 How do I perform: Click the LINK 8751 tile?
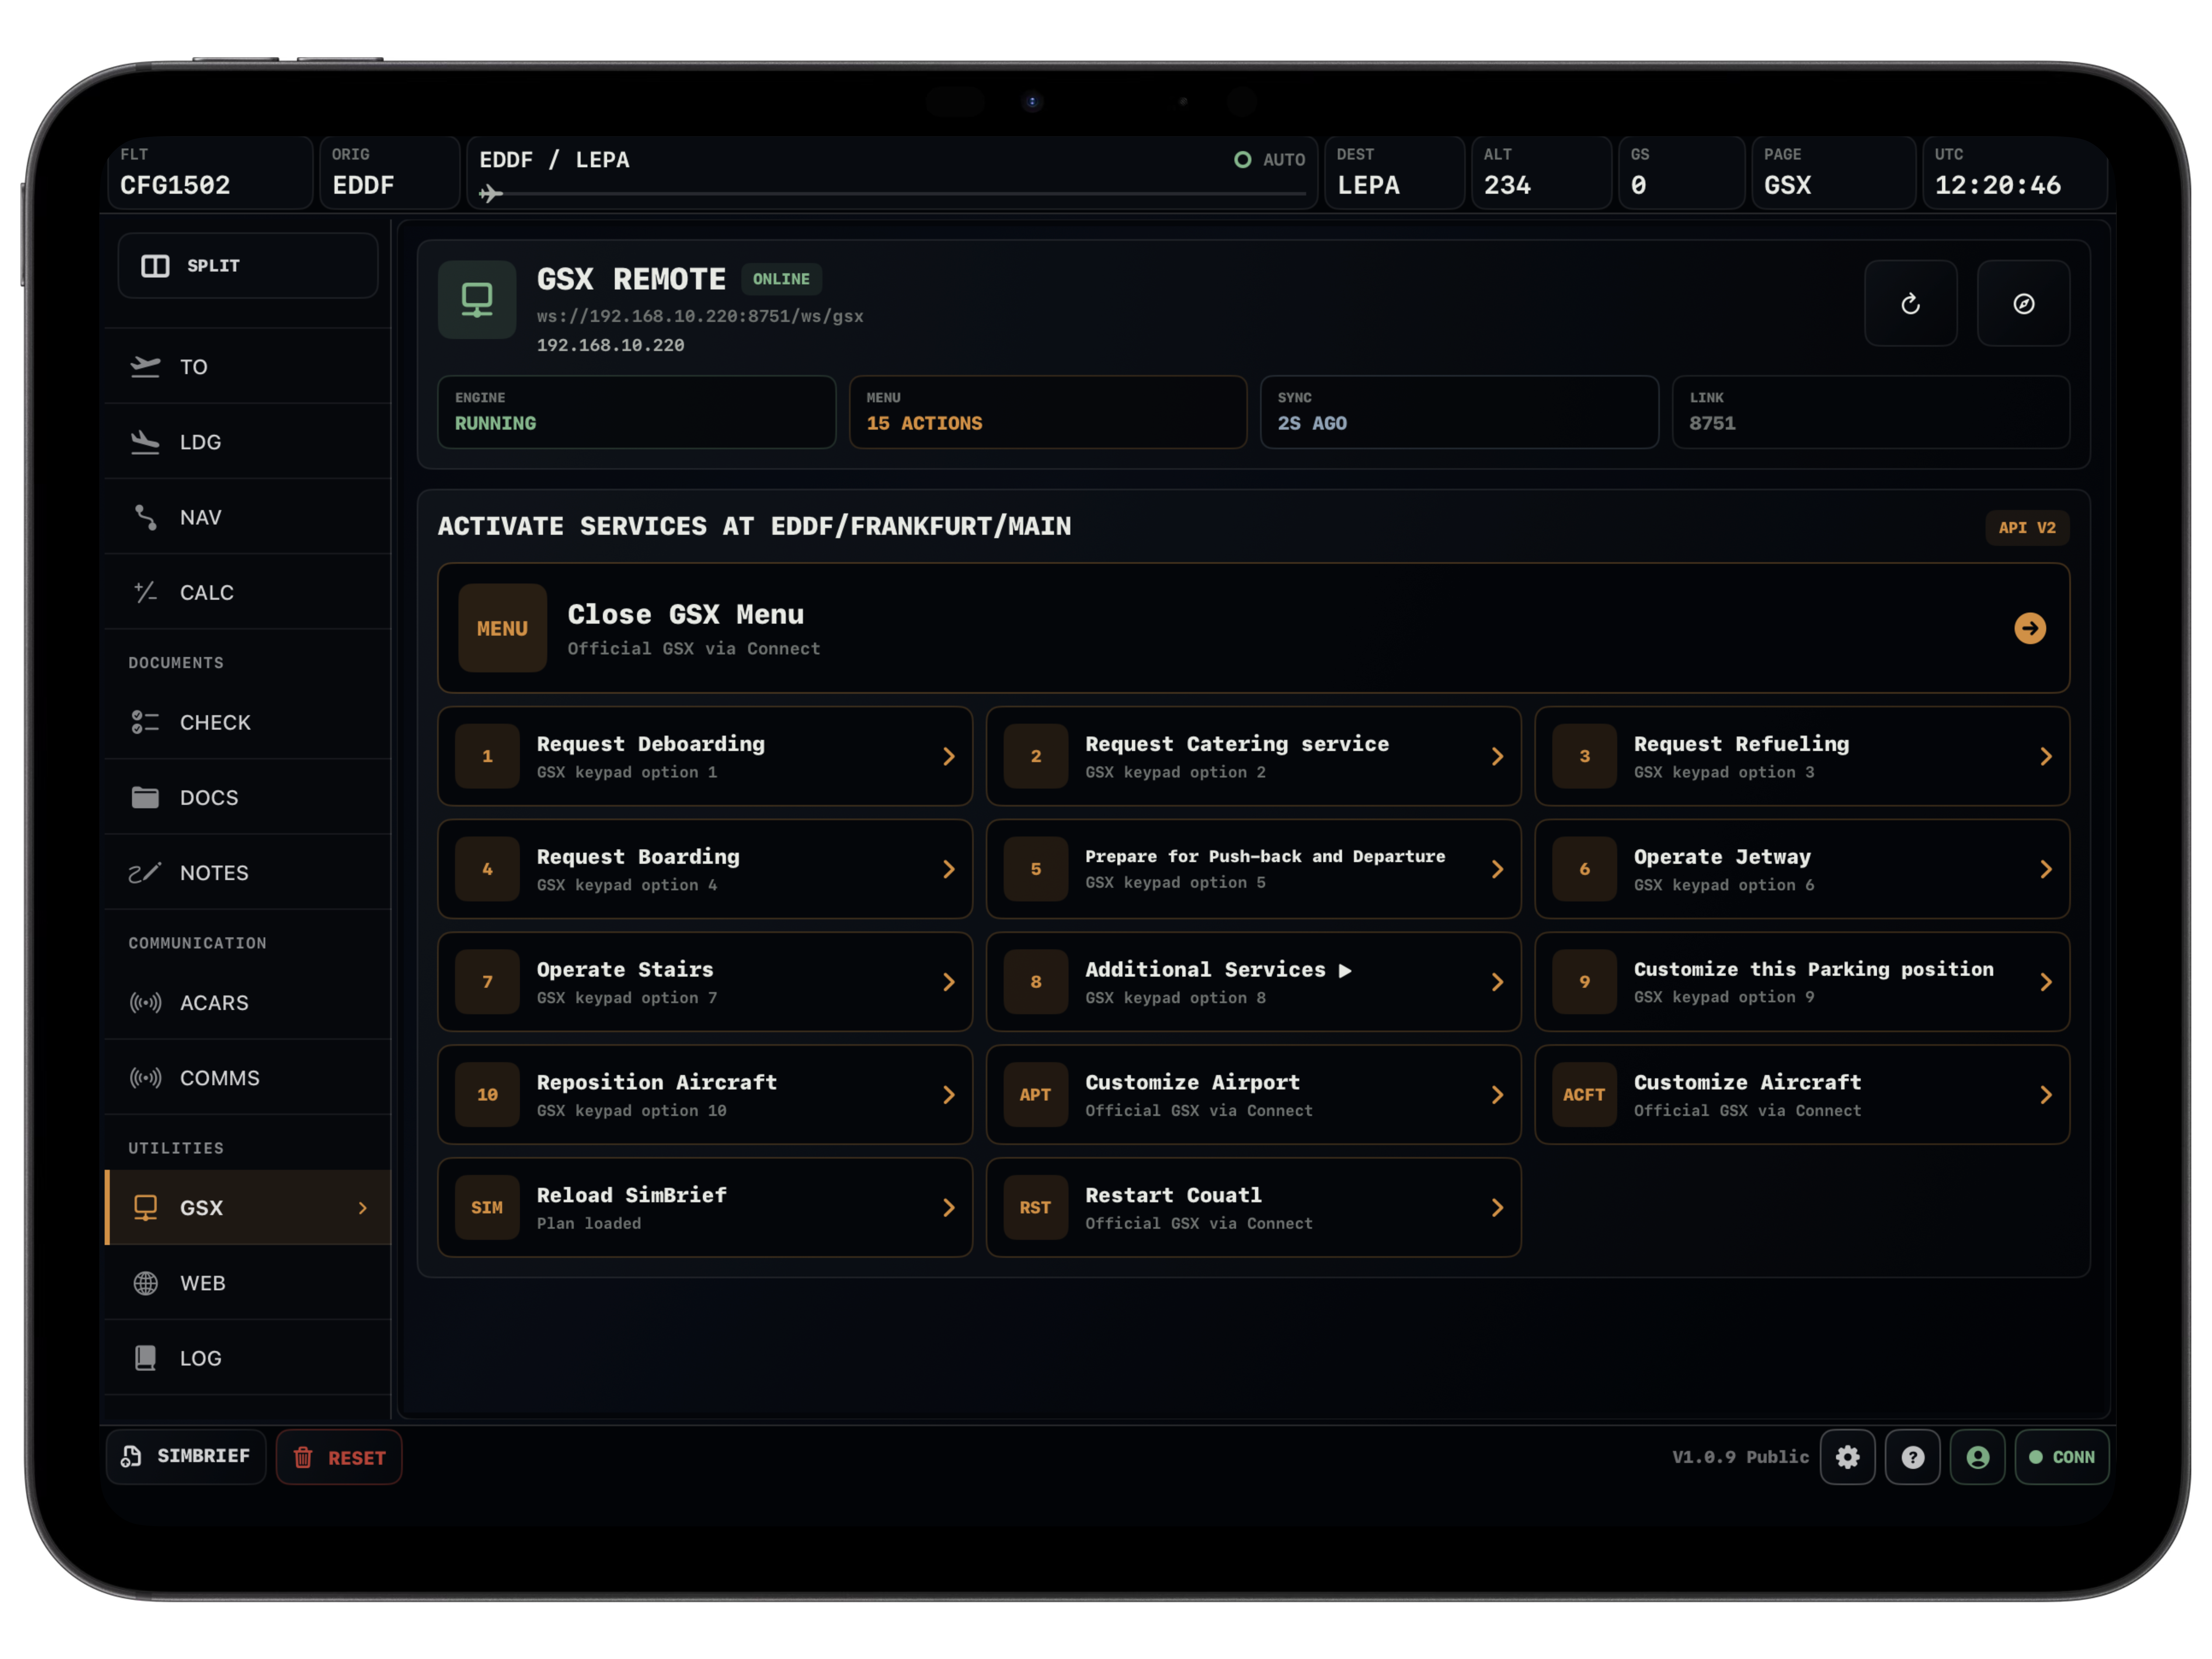point(1871,412)
